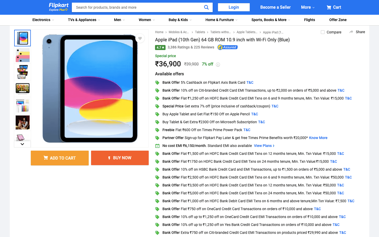Go to Offer Zone
This screenshot has height=237, width=379.
pos(338,20)
